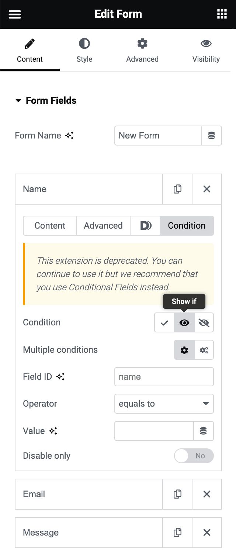Enable the 'Show if' condition eye
This screenshot has height=554, width=236.
184,322
